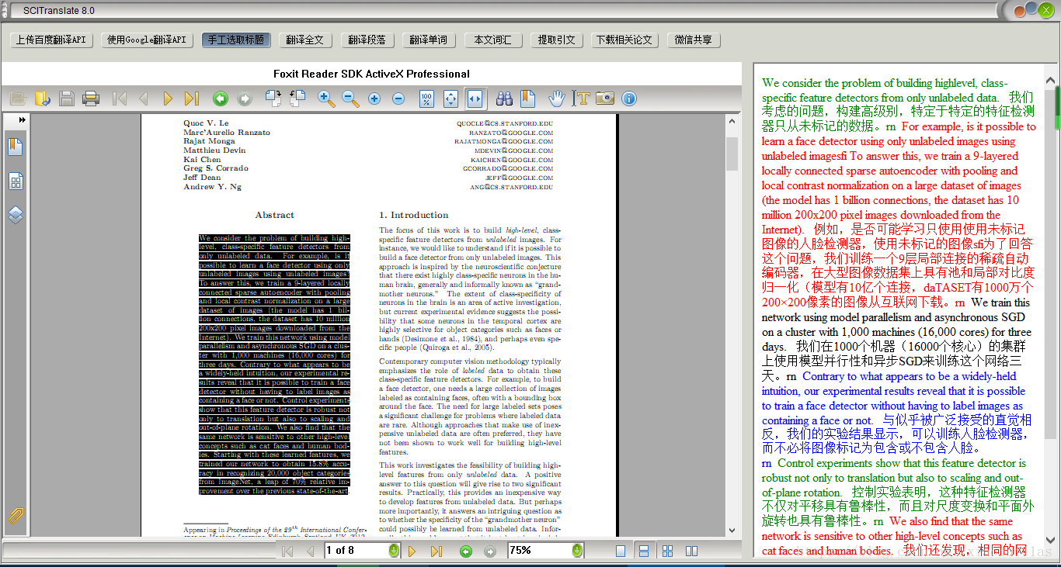This screenshot has height=567, width=1061.
Task: Click the translation panel scroll up arrow
Action: (x=1052, y=78)
